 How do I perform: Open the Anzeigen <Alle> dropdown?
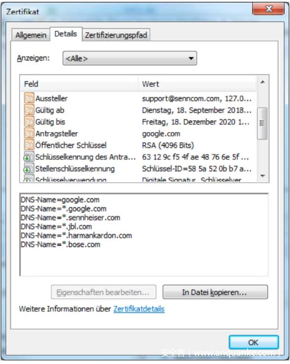(130, 58)
